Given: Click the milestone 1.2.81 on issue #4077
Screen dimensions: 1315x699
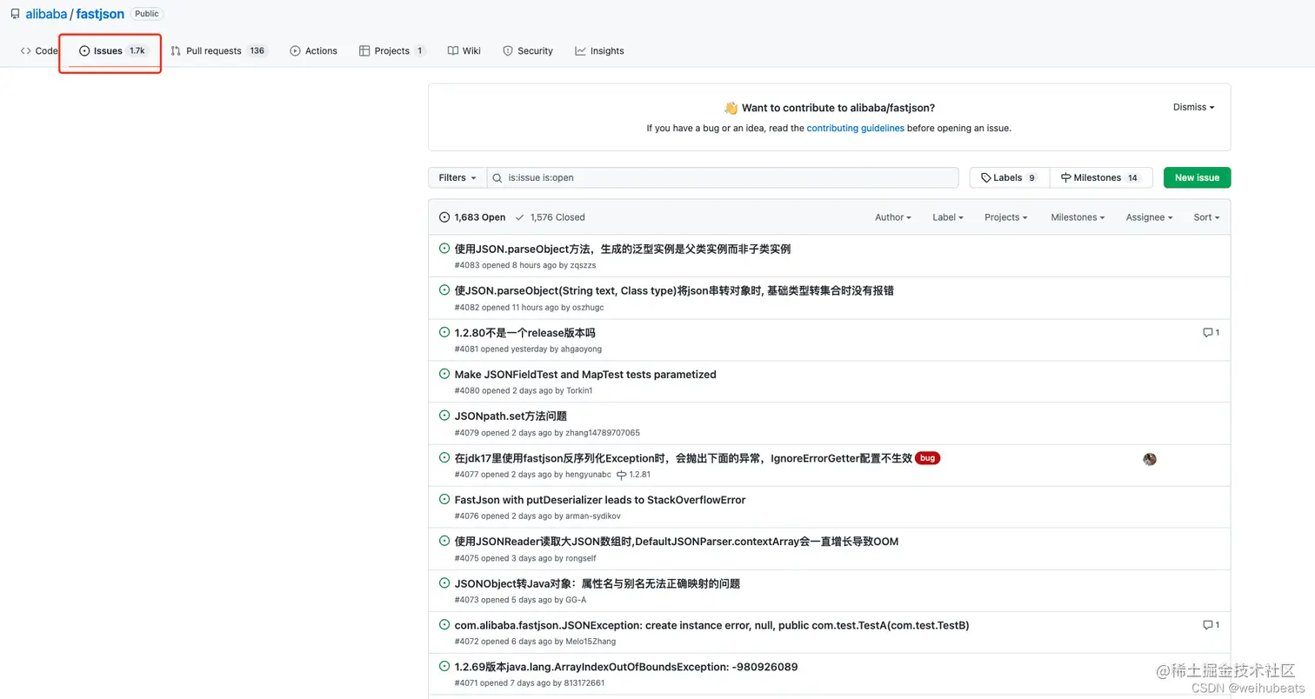Looking at the screenshot, I should tap(633, 475).
